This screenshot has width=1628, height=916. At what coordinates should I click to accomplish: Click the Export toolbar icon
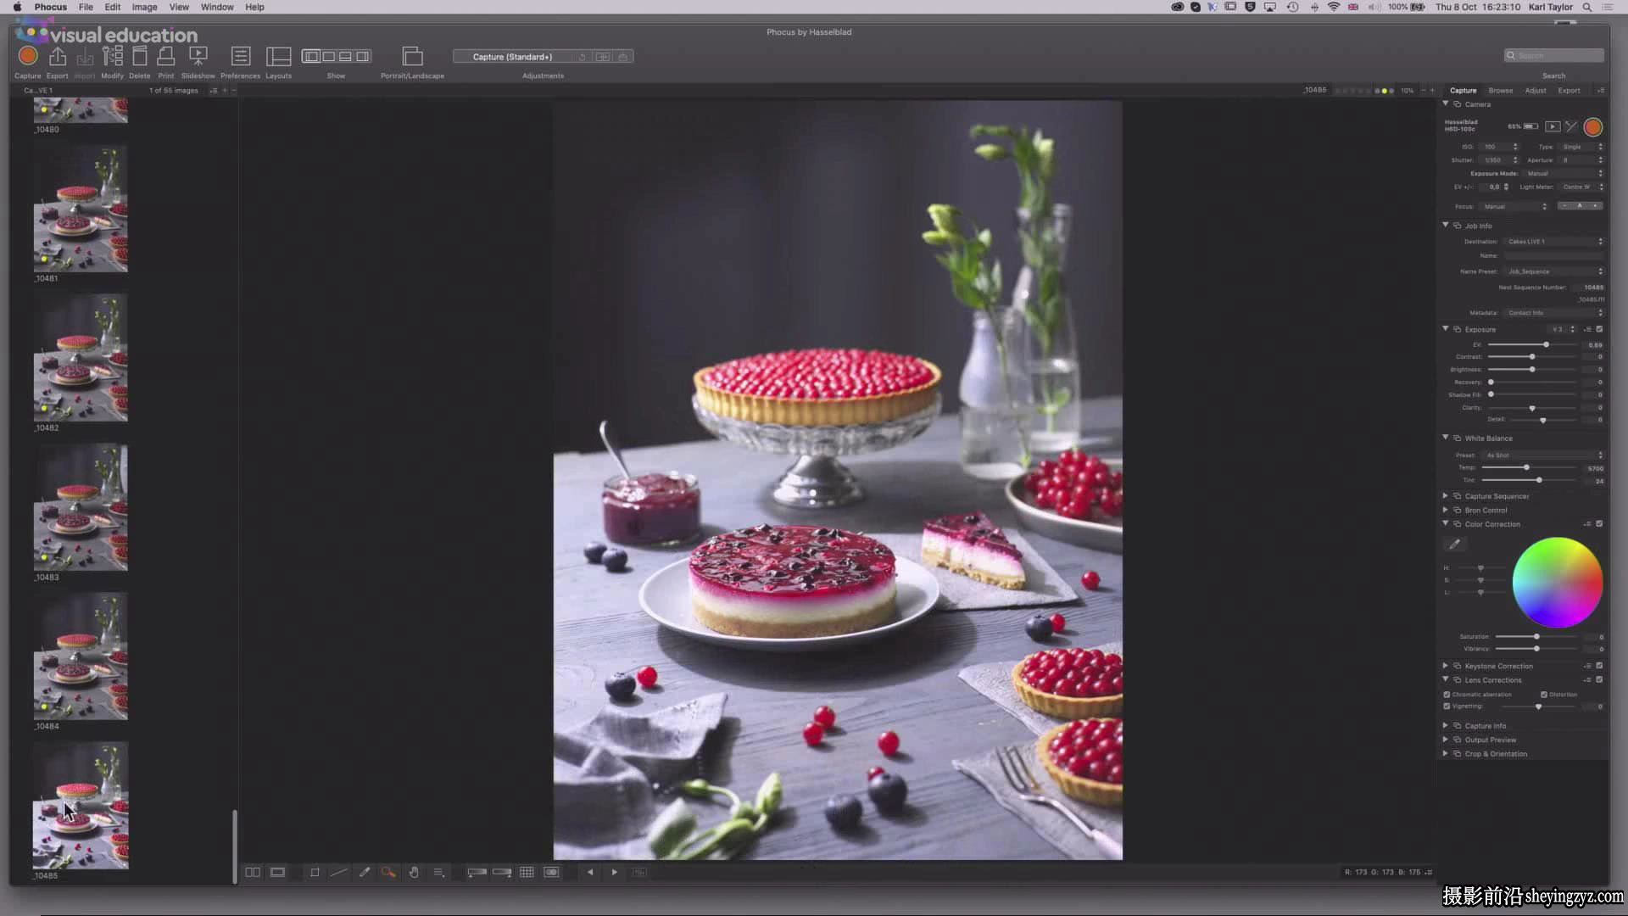(58, 56)
